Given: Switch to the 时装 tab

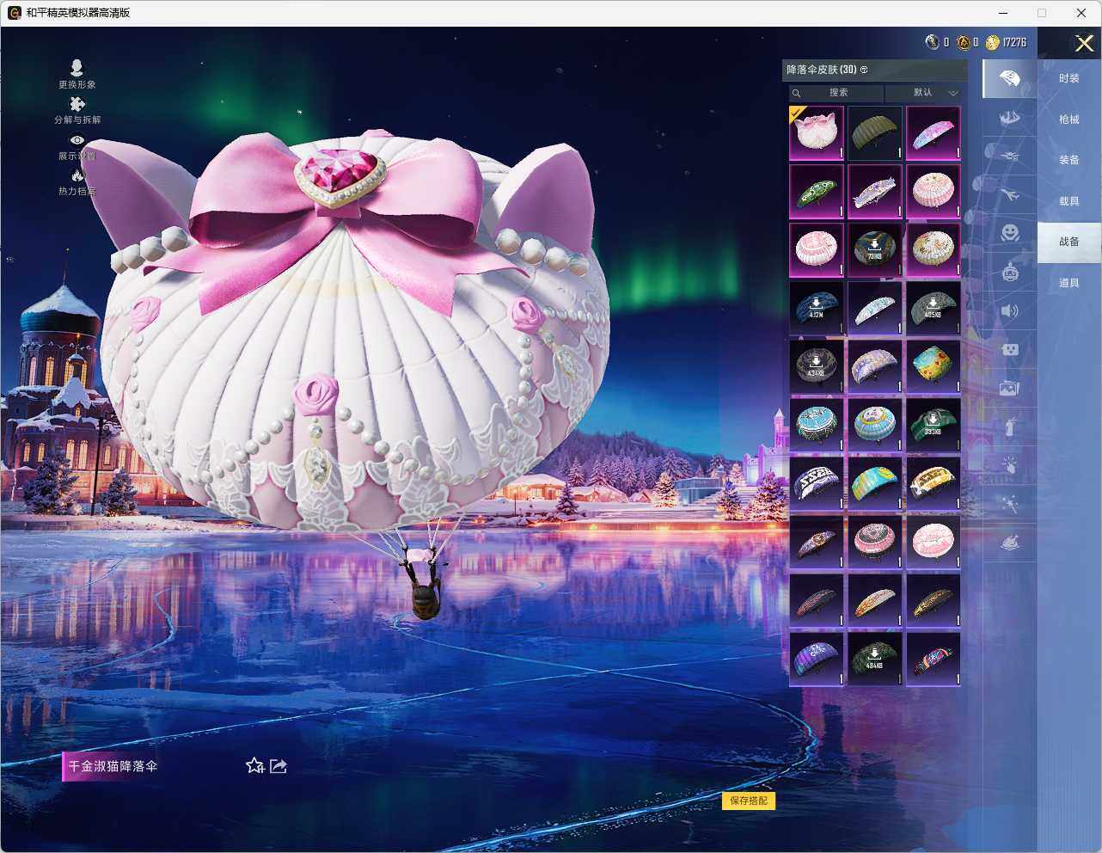Looking at the screenshot, I should pyautogui.click(x=1068, y=78).
